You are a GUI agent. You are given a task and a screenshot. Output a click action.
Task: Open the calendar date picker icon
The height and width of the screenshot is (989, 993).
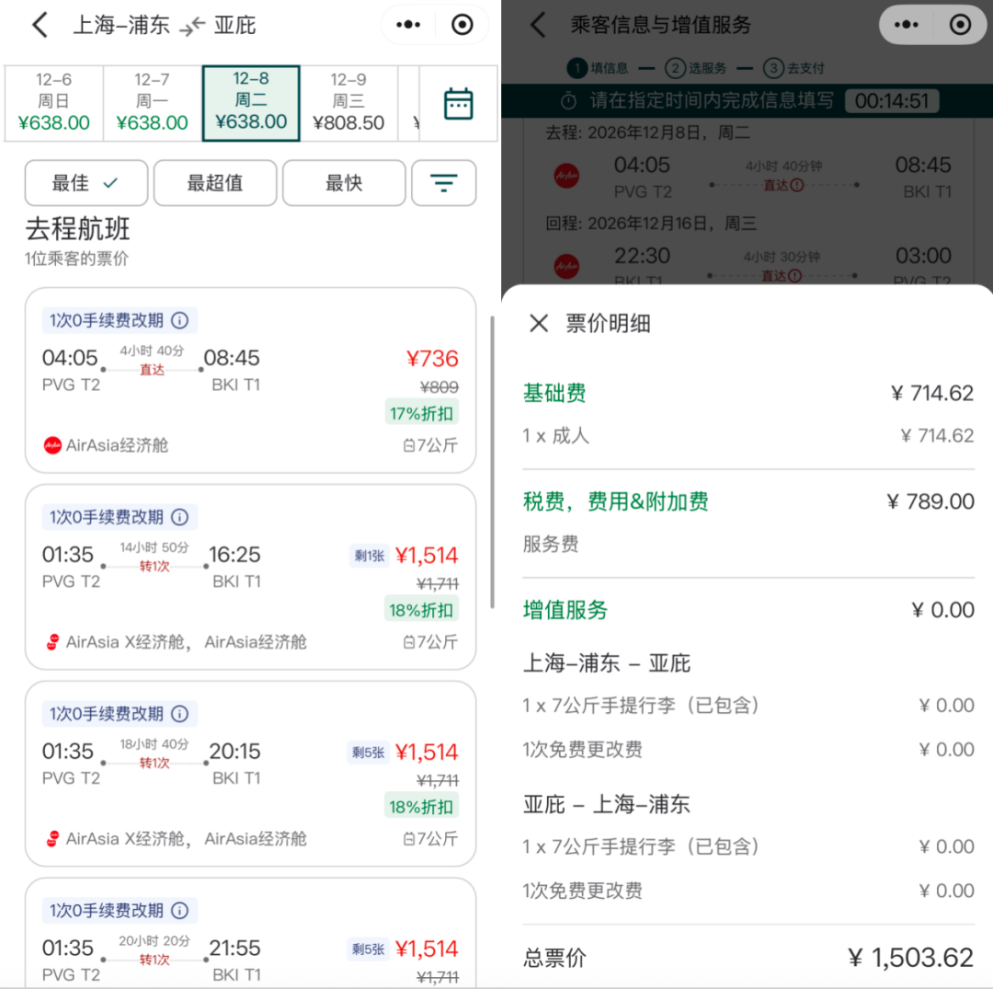tap(459, 104)
